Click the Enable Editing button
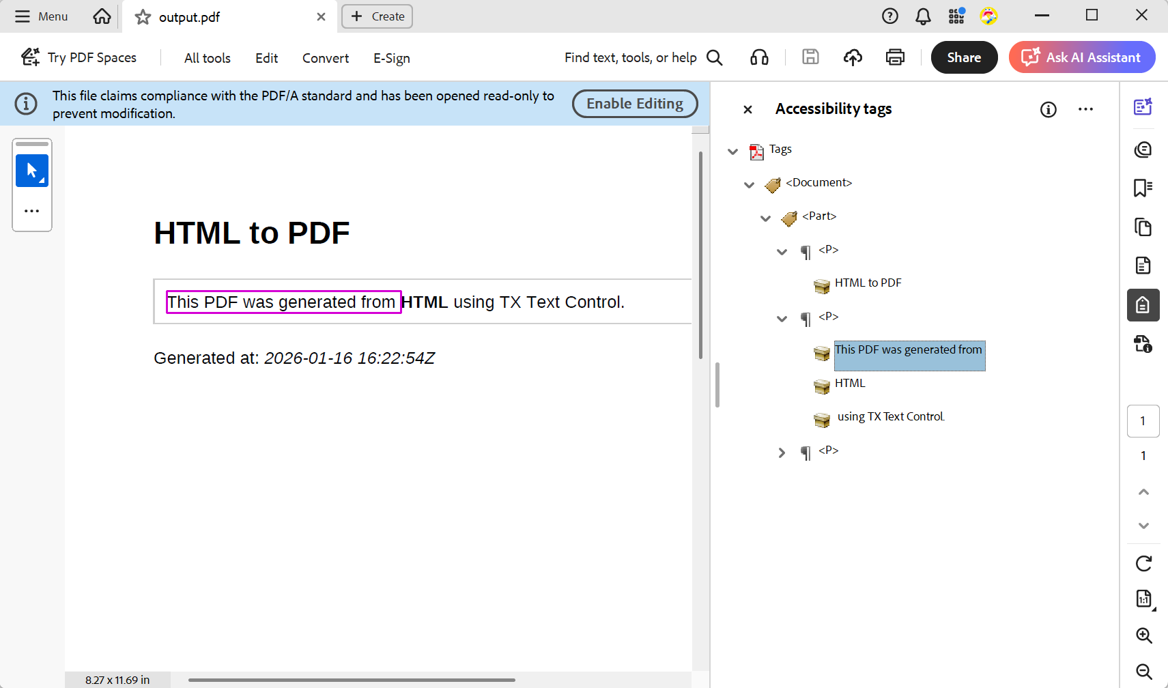 tap(634, 103)
